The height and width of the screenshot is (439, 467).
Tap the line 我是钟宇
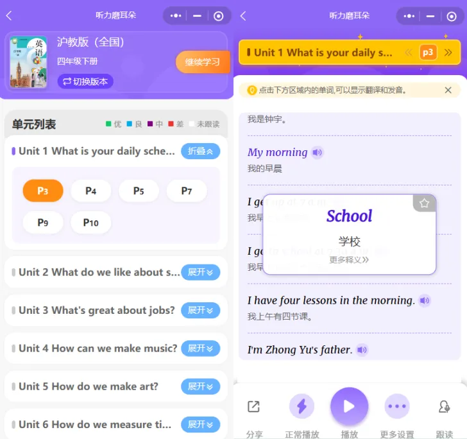267,119
